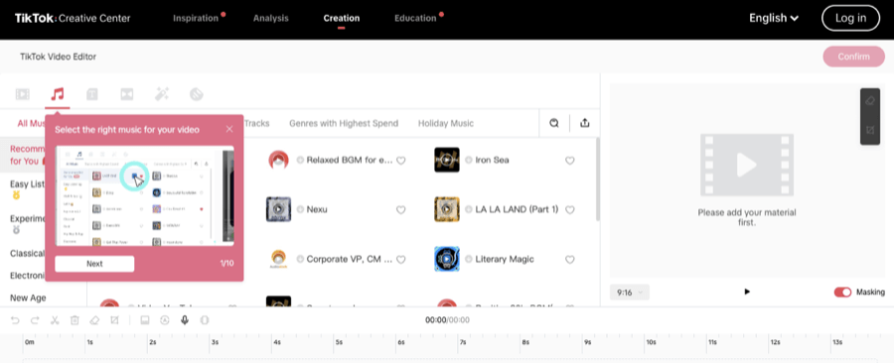
Task: Favorite the Corporate VP, CM track
Action: (401, 260)
